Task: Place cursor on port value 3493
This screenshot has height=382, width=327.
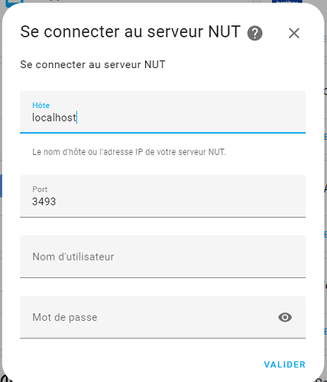Action: point(44,202)
